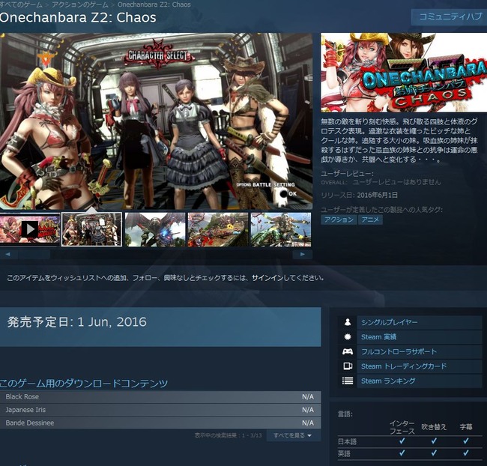
Task: Open the Japanese Iris DLC row
Action: 160,410
